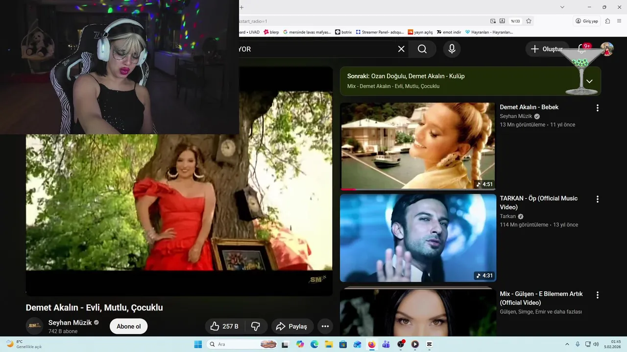627x352 pixels.
Task: Click the Oluştur create button
Action: click(x=547, y=49)
